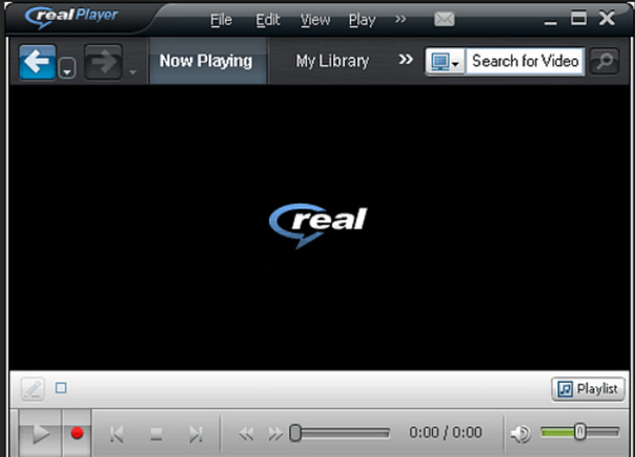This screenshot has width=635, height=457.
Task: Rewind the clip
Action: [x=246, y=434]
